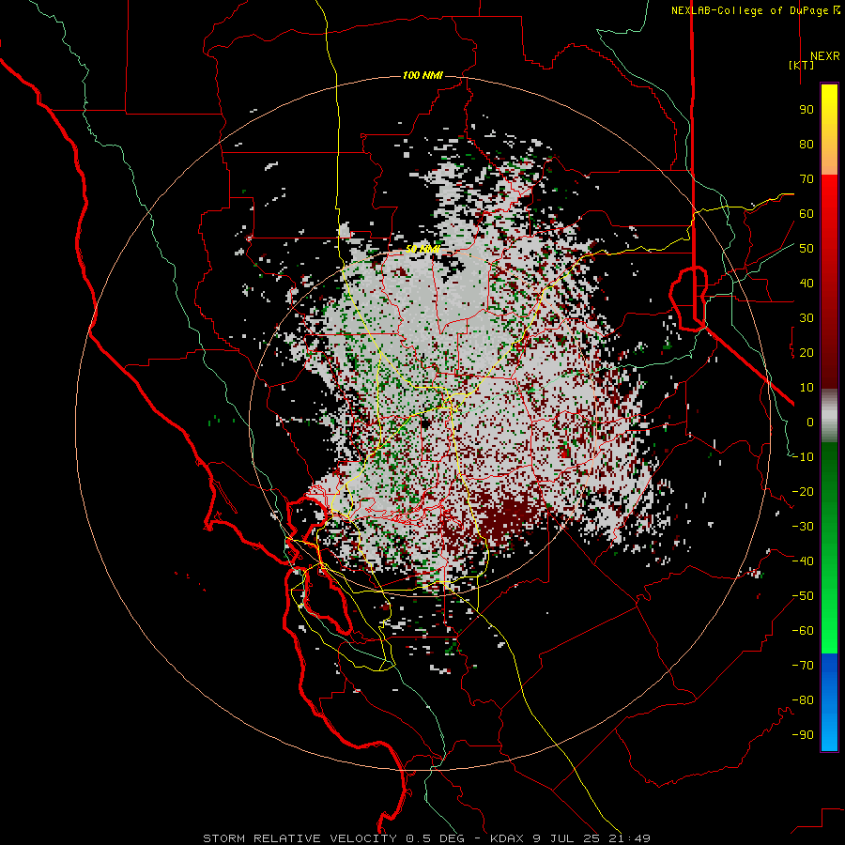This screenshot has height=845, width=845.
Task: Click the positive 10 scale value
Action: (x=807, y=388)
